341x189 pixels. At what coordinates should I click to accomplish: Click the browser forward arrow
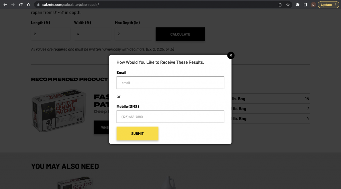click(x=13, y=5)
